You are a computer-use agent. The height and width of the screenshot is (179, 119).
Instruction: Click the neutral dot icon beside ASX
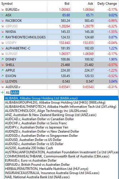point(2,15)
